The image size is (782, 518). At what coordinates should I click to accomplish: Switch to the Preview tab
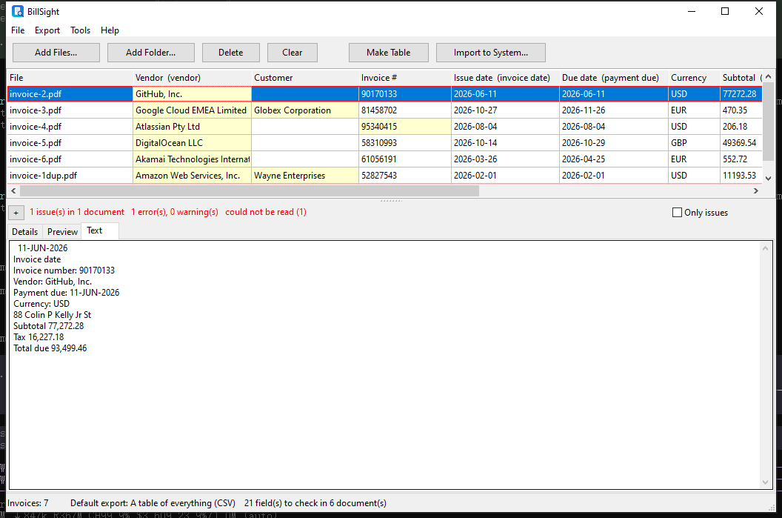tap(62, 231)
